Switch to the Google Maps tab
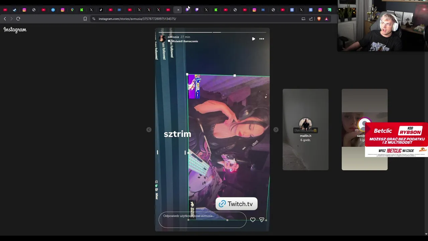The width and height of the screenshot is (428, 241). click(x=72, y=10)
